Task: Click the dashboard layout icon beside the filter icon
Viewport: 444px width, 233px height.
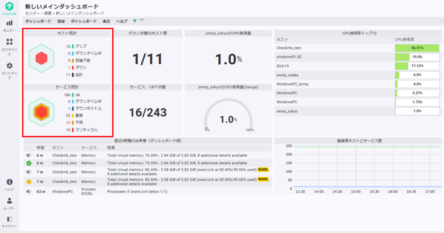Action: tap(142, 21)
